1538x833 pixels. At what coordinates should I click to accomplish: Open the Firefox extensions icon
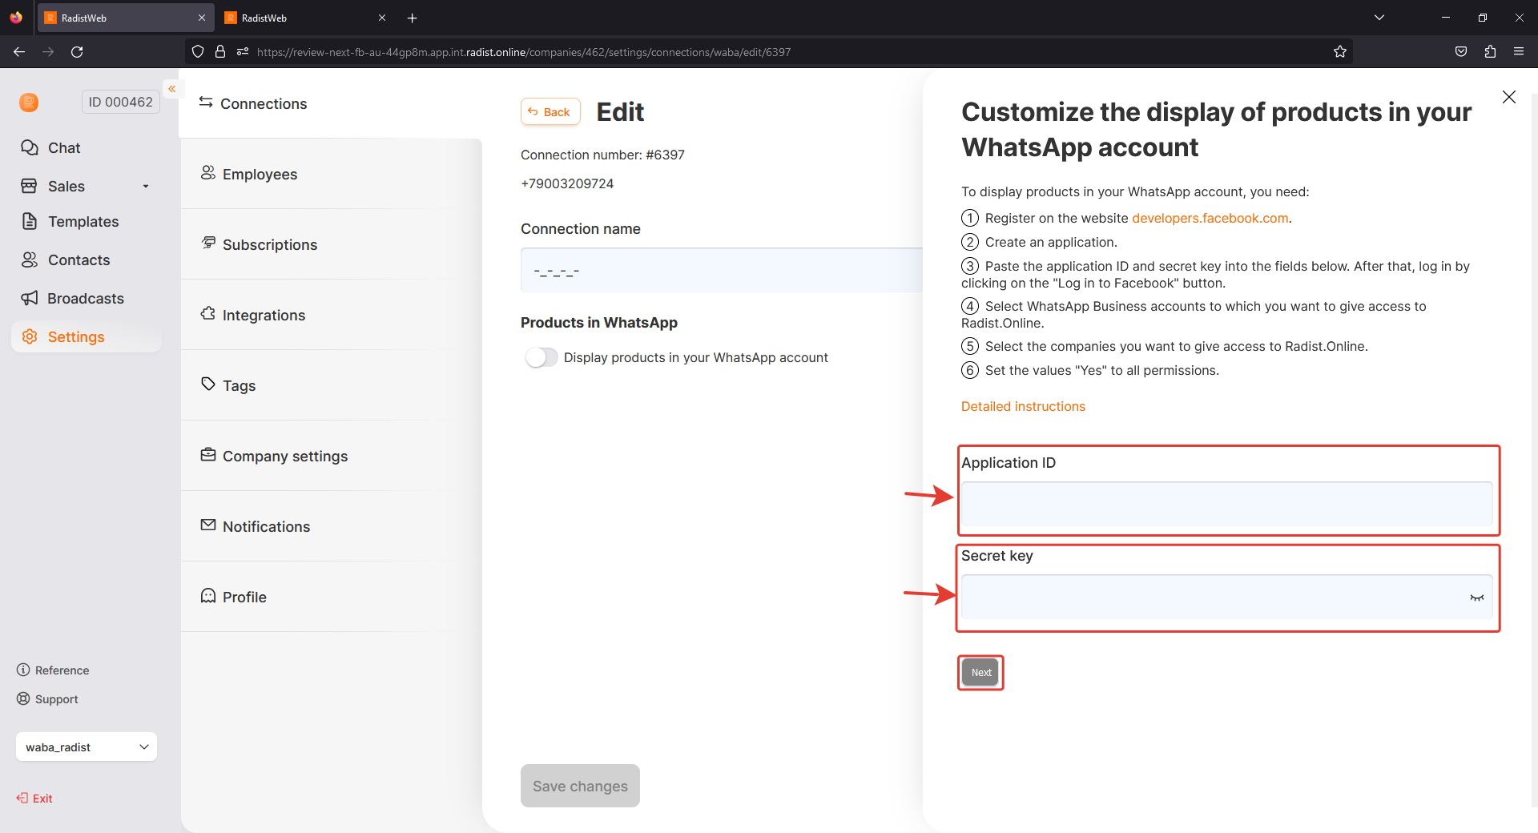(1490, 52)
